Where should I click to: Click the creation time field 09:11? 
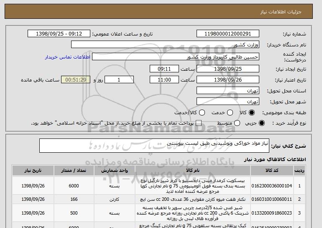click(x=164, y=69)
